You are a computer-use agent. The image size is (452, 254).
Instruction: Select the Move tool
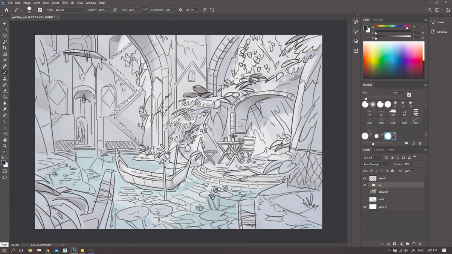pos(5,23)
